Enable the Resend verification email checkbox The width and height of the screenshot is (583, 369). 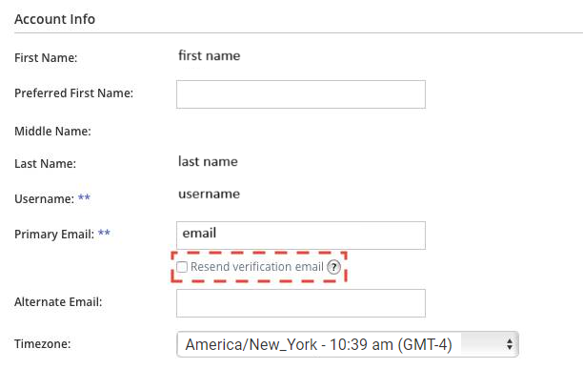pyautogui.click(x=182, y=267)
